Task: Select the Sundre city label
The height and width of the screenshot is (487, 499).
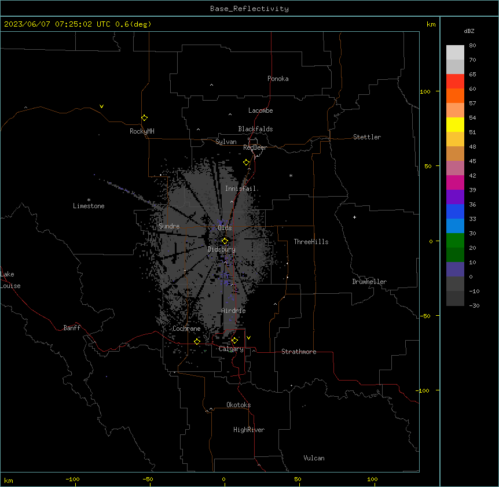Action: pyautogui.click(x=169, y=226)
